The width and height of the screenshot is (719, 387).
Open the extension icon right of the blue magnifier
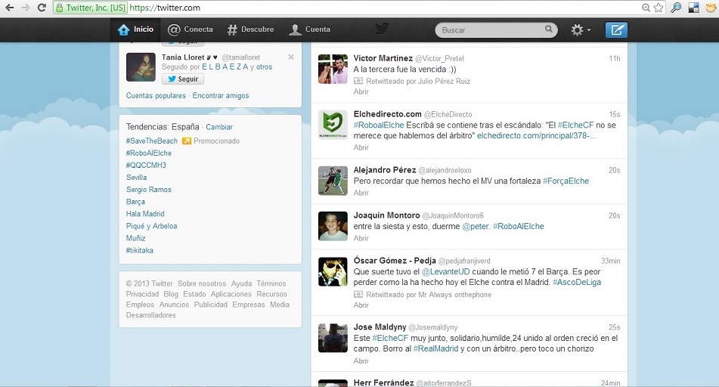[694, 8]
